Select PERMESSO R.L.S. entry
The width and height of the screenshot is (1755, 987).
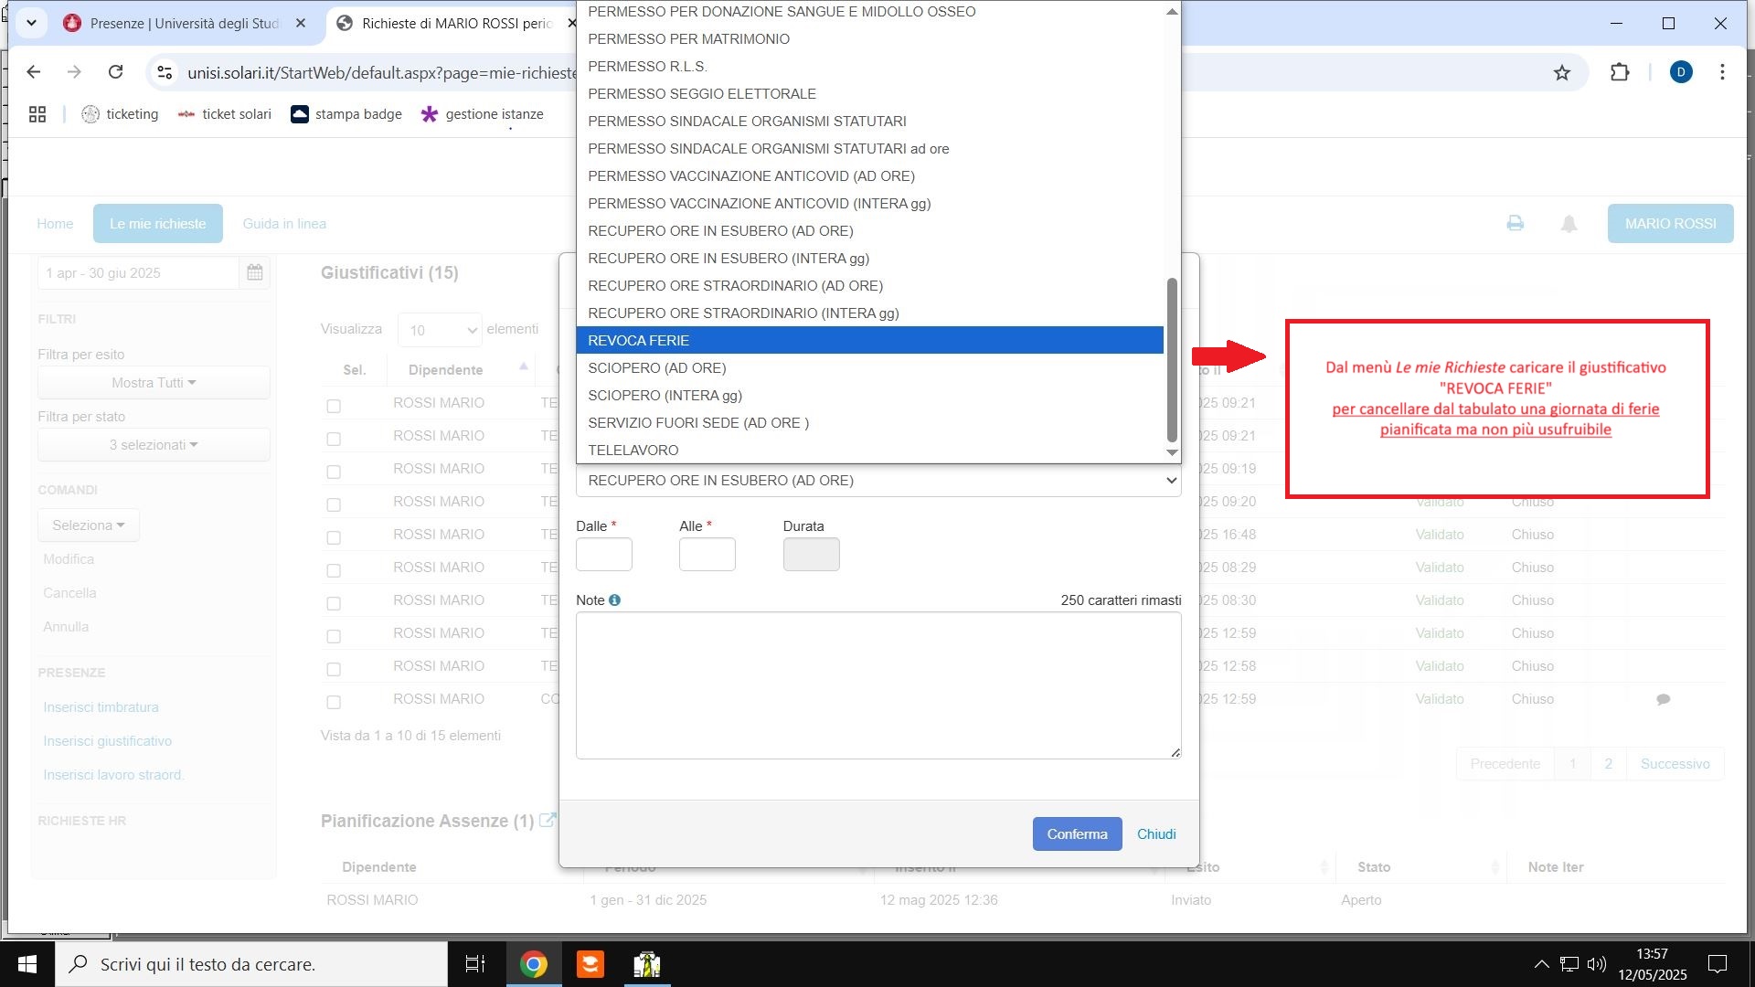[x=869, y=66]
